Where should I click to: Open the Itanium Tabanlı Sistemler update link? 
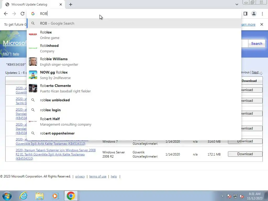point(55,154)
